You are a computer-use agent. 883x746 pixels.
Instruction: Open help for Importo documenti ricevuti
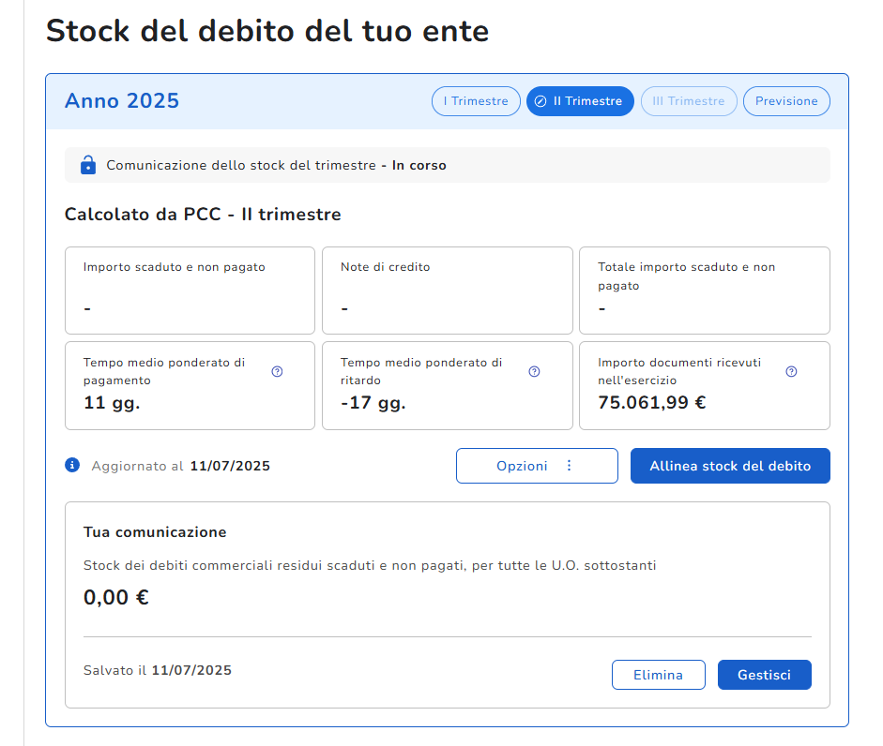(791, 371)
